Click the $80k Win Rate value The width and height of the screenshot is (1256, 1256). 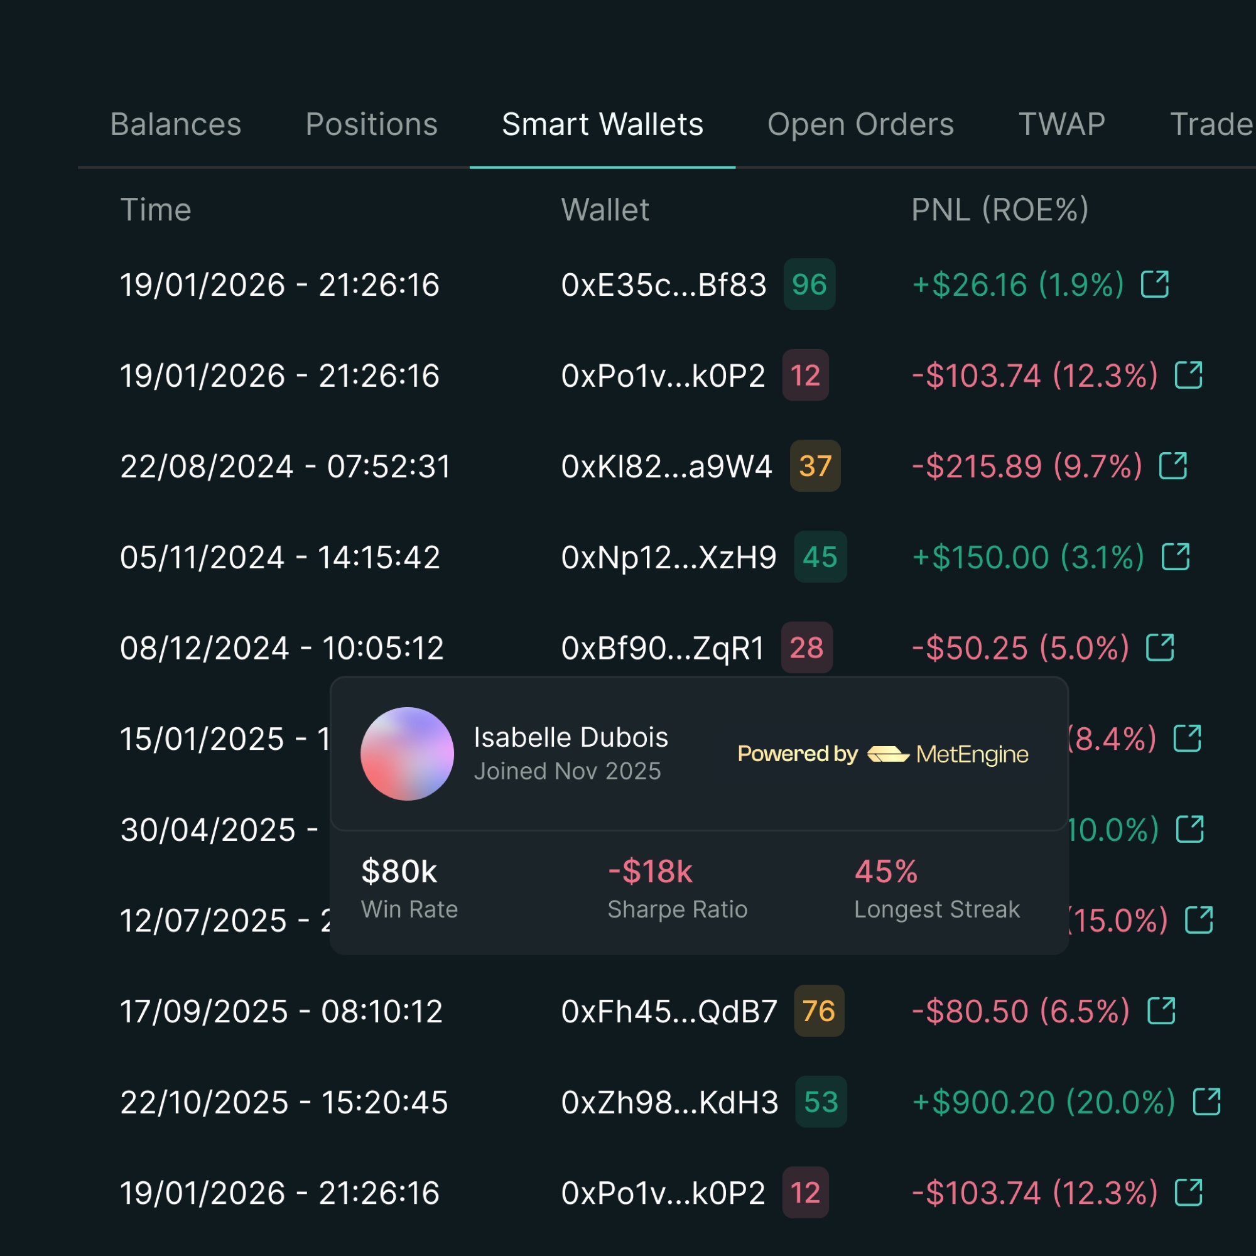tap(399, 872)
